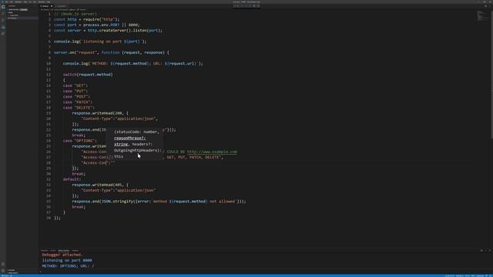Click the editor minimap
The height and width of the screenshot is (277, 493).
[x=481, y=15]
